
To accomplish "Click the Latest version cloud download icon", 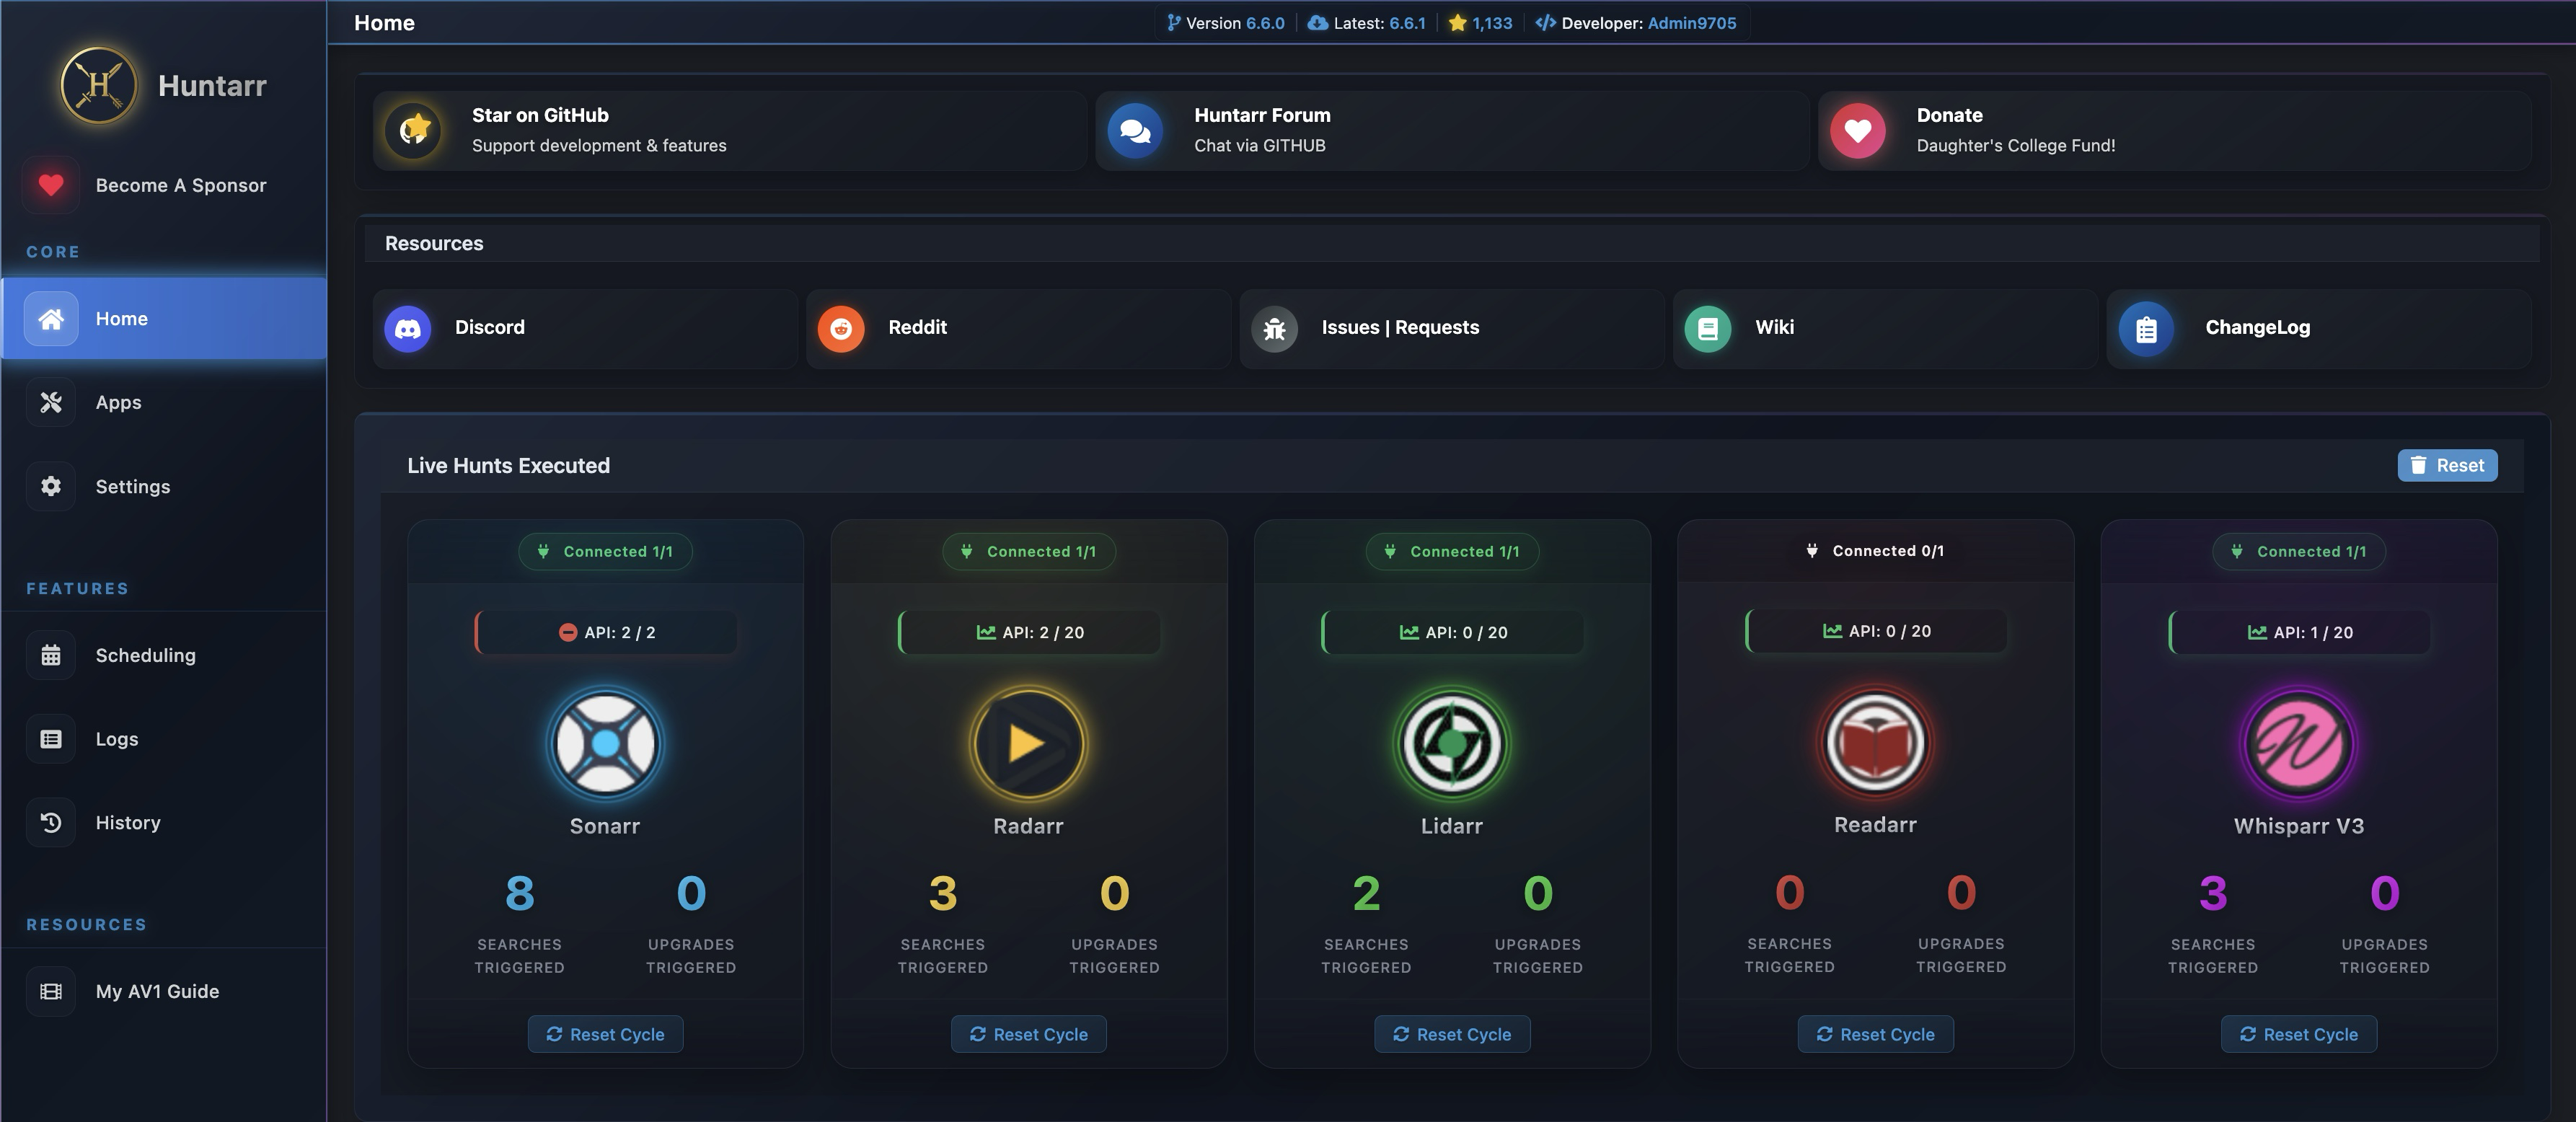I will (1317, 22).
